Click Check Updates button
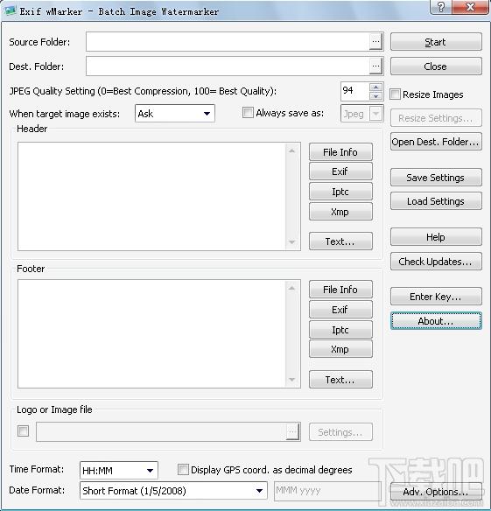This screenshot has height=511, width=491. [436, 262]
